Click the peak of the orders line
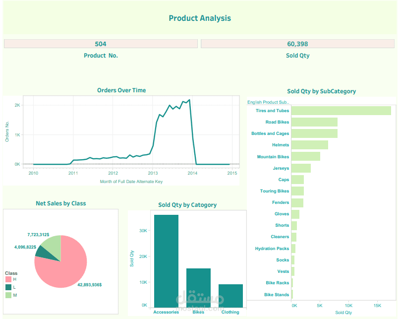Viewport: 400px width, 319px height. coord(189,100)
